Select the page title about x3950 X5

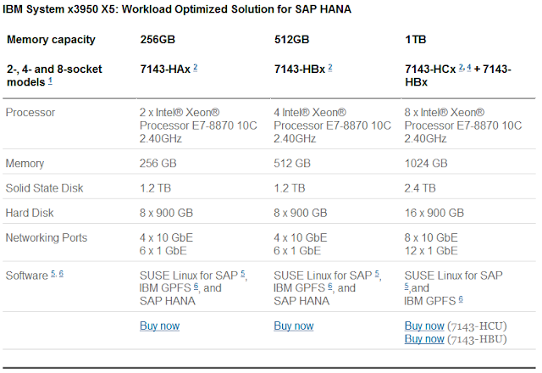click(x=177, y=9)
